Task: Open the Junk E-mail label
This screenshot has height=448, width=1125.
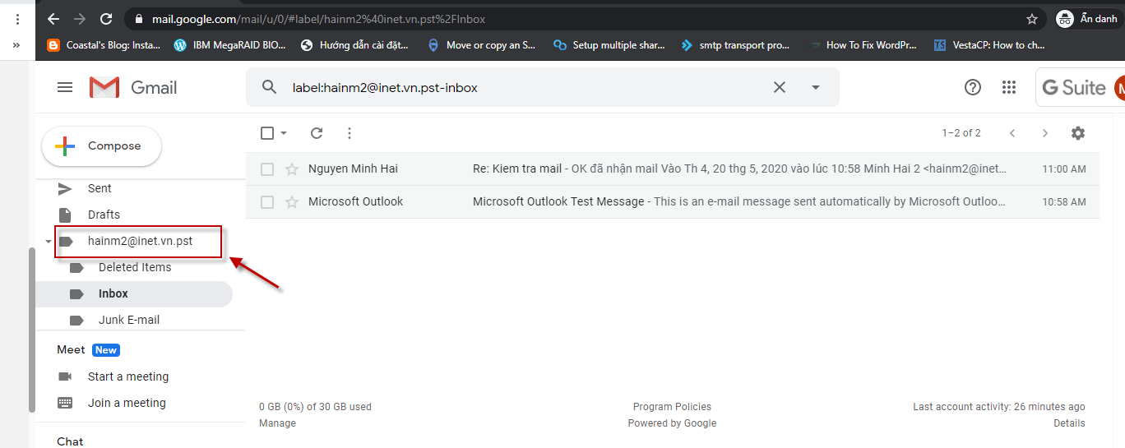Action: [129, 320]
